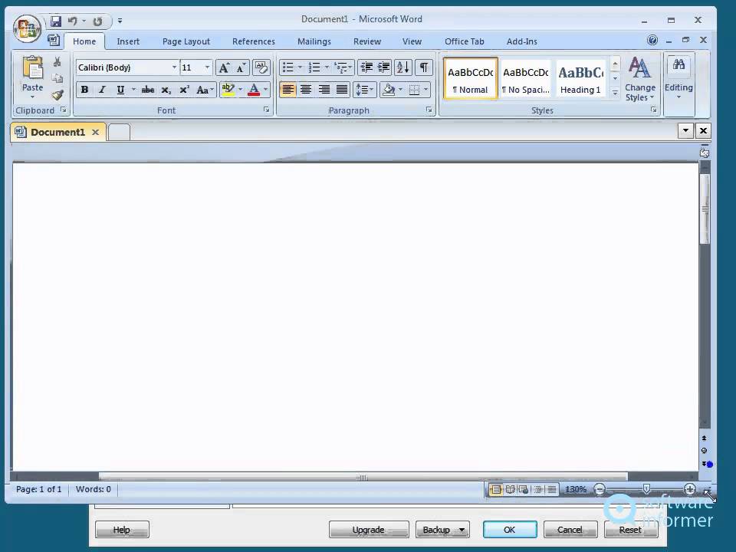Open the Insert ribbon tab
This screenshot has width=736, height=552.
pyautogui.click(x=128, y=41)
